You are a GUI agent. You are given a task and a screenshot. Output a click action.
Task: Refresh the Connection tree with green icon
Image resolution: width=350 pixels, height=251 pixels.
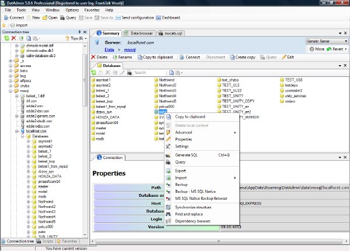click(x=6, y=38)
